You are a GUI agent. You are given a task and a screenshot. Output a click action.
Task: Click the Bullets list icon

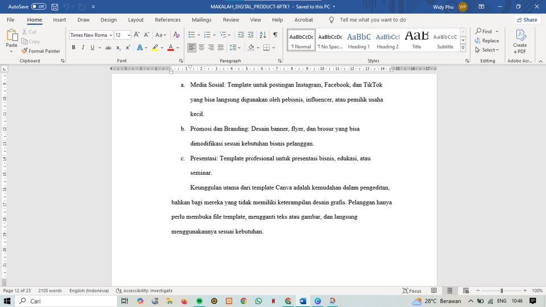(192, 35)
